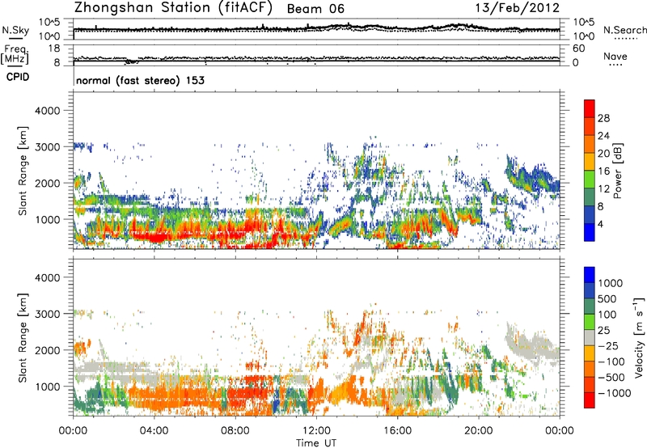Select the Velocity [m s-1] color bar title
This screenshot has height=448, width=647.
(639, 337)
